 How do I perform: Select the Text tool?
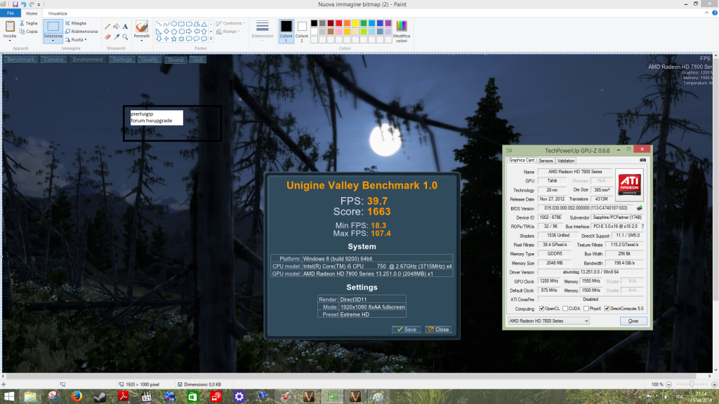click(x=126, y=27)
